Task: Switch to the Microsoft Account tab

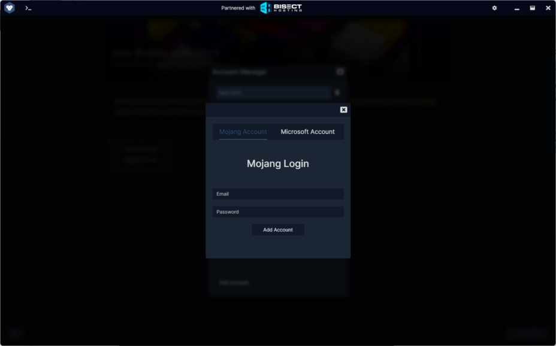Action: (x=307, y=132)
